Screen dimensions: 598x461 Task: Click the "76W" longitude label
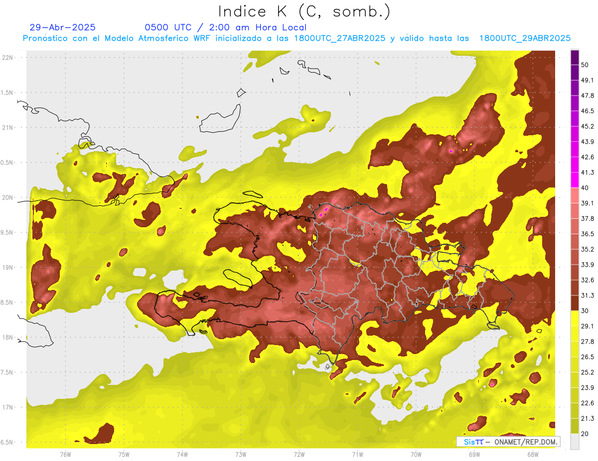(x=65, y=455)
